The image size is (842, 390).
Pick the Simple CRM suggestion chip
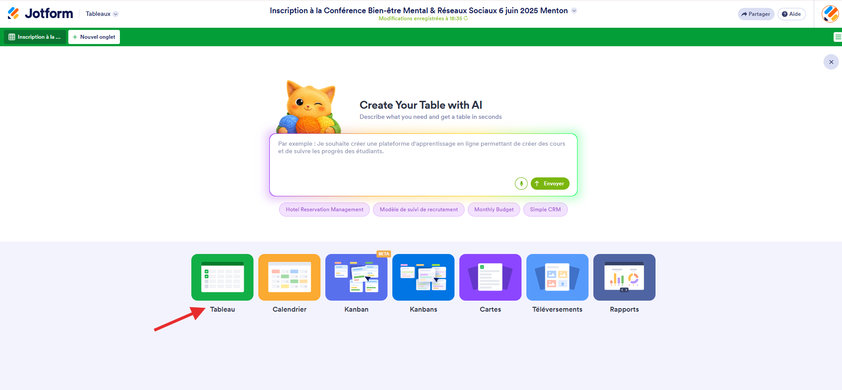(545, 210)
